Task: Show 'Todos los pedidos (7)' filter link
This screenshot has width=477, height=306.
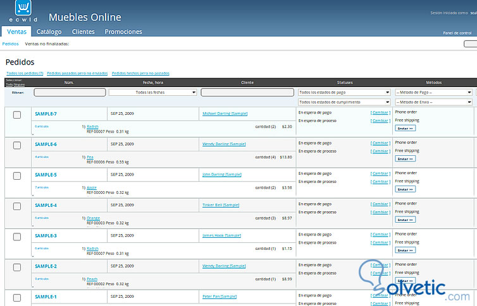Action: tap(25, 73)
